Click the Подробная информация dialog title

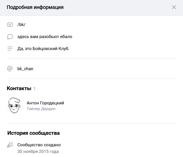tap(35, 7)
